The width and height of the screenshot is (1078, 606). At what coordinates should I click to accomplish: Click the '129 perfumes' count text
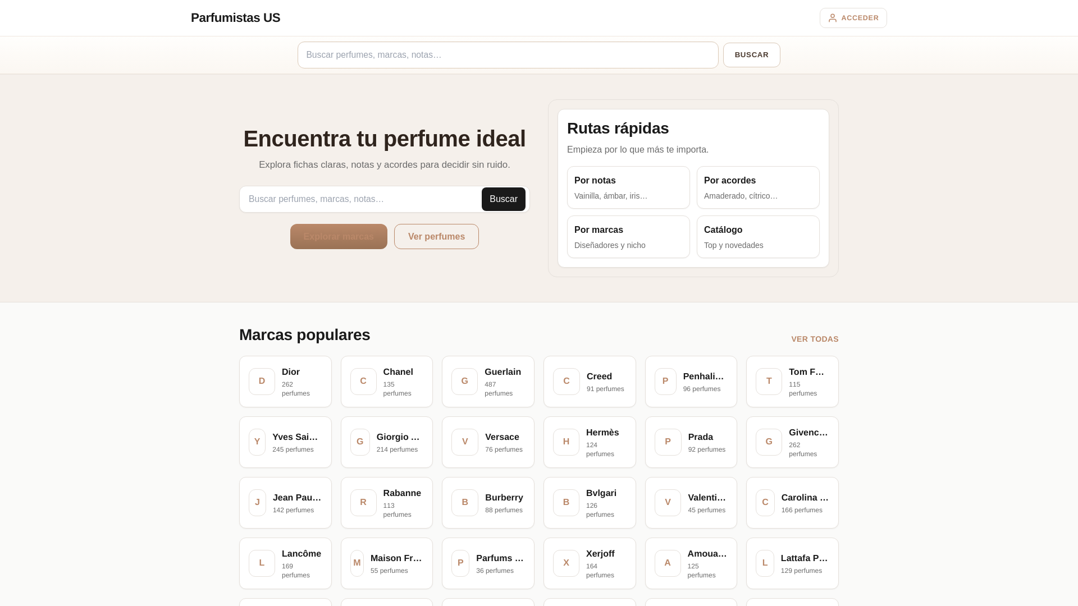point(801,571)
